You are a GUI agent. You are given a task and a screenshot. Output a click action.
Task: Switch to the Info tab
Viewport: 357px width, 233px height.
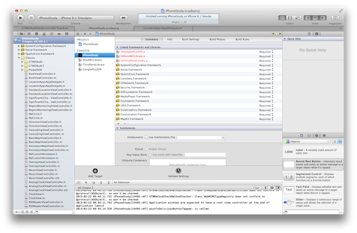coord(170,39)
